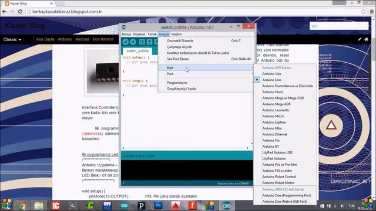Click the volume speaker tray icon
This screenshot has width=376, height=211.
pos(342,206)
